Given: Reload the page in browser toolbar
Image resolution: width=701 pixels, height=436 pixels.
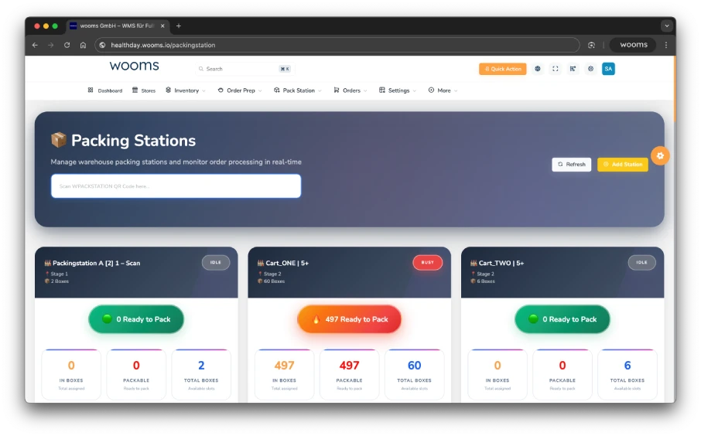Looking at the screenshot, I should point(67,45).
